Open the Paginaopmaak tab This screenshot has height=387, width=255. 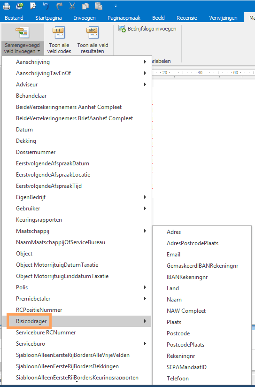click(124, 18)
